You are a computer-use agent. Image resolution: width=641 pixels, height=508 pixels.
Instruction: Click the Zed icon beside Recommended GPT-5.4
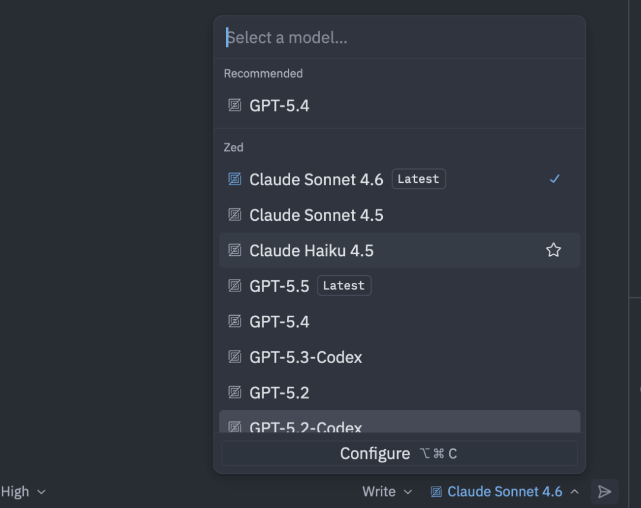tap(234, 106)
